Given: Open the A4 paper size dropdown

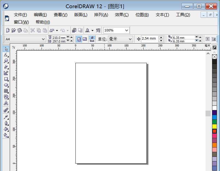Looking at the screenshot, I should pos(44,39).
